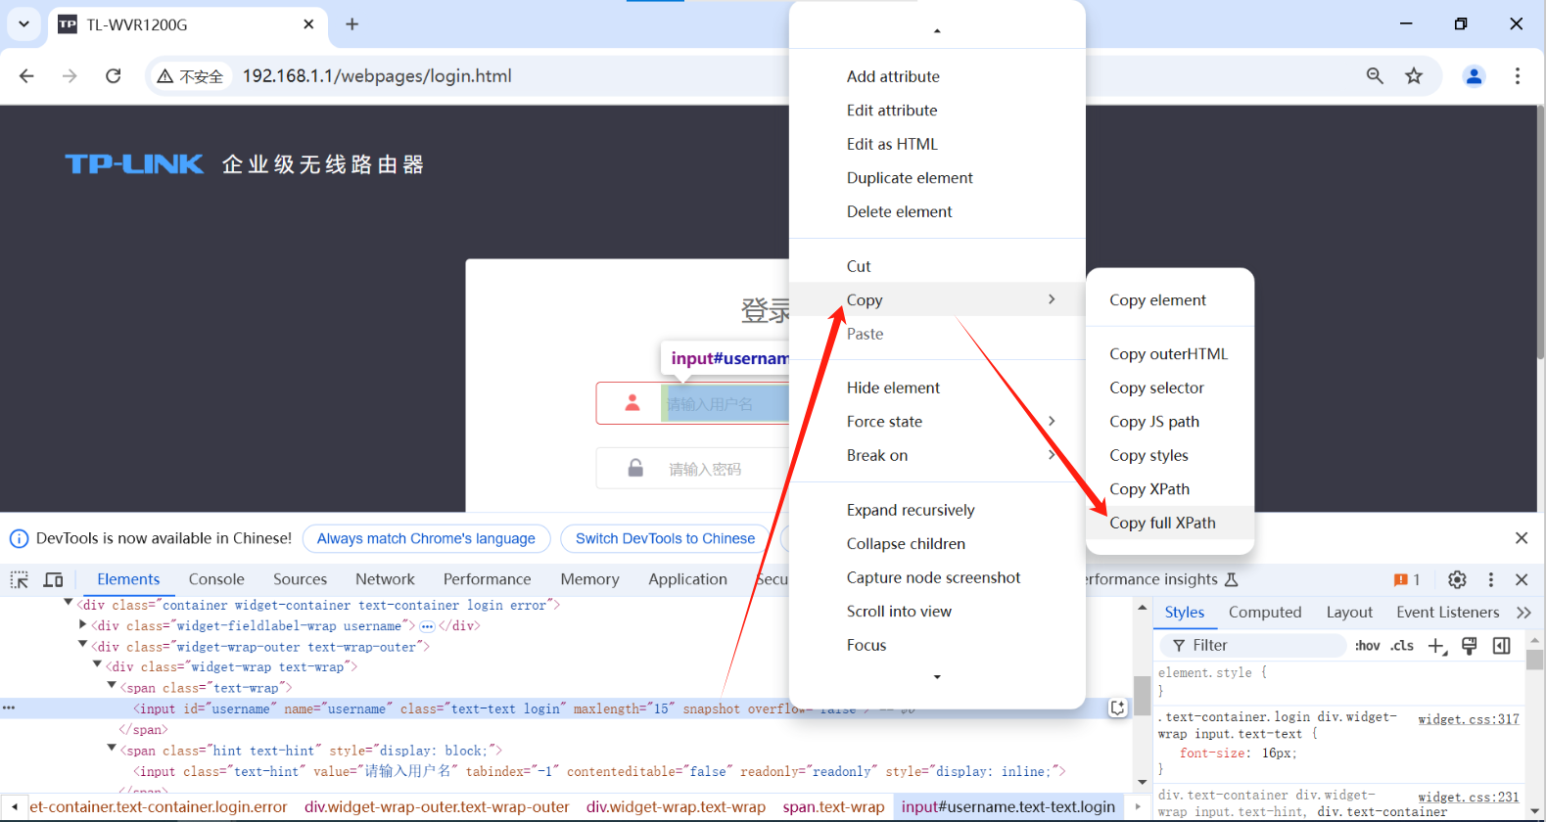This screenshot has width=1546, height=822.
Task: Toggle the device toolbar emulation
Action: tap(53, 579)
